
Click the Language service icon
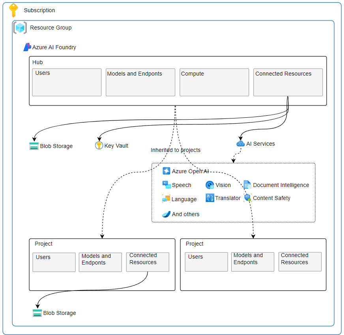tap(166, 199)
